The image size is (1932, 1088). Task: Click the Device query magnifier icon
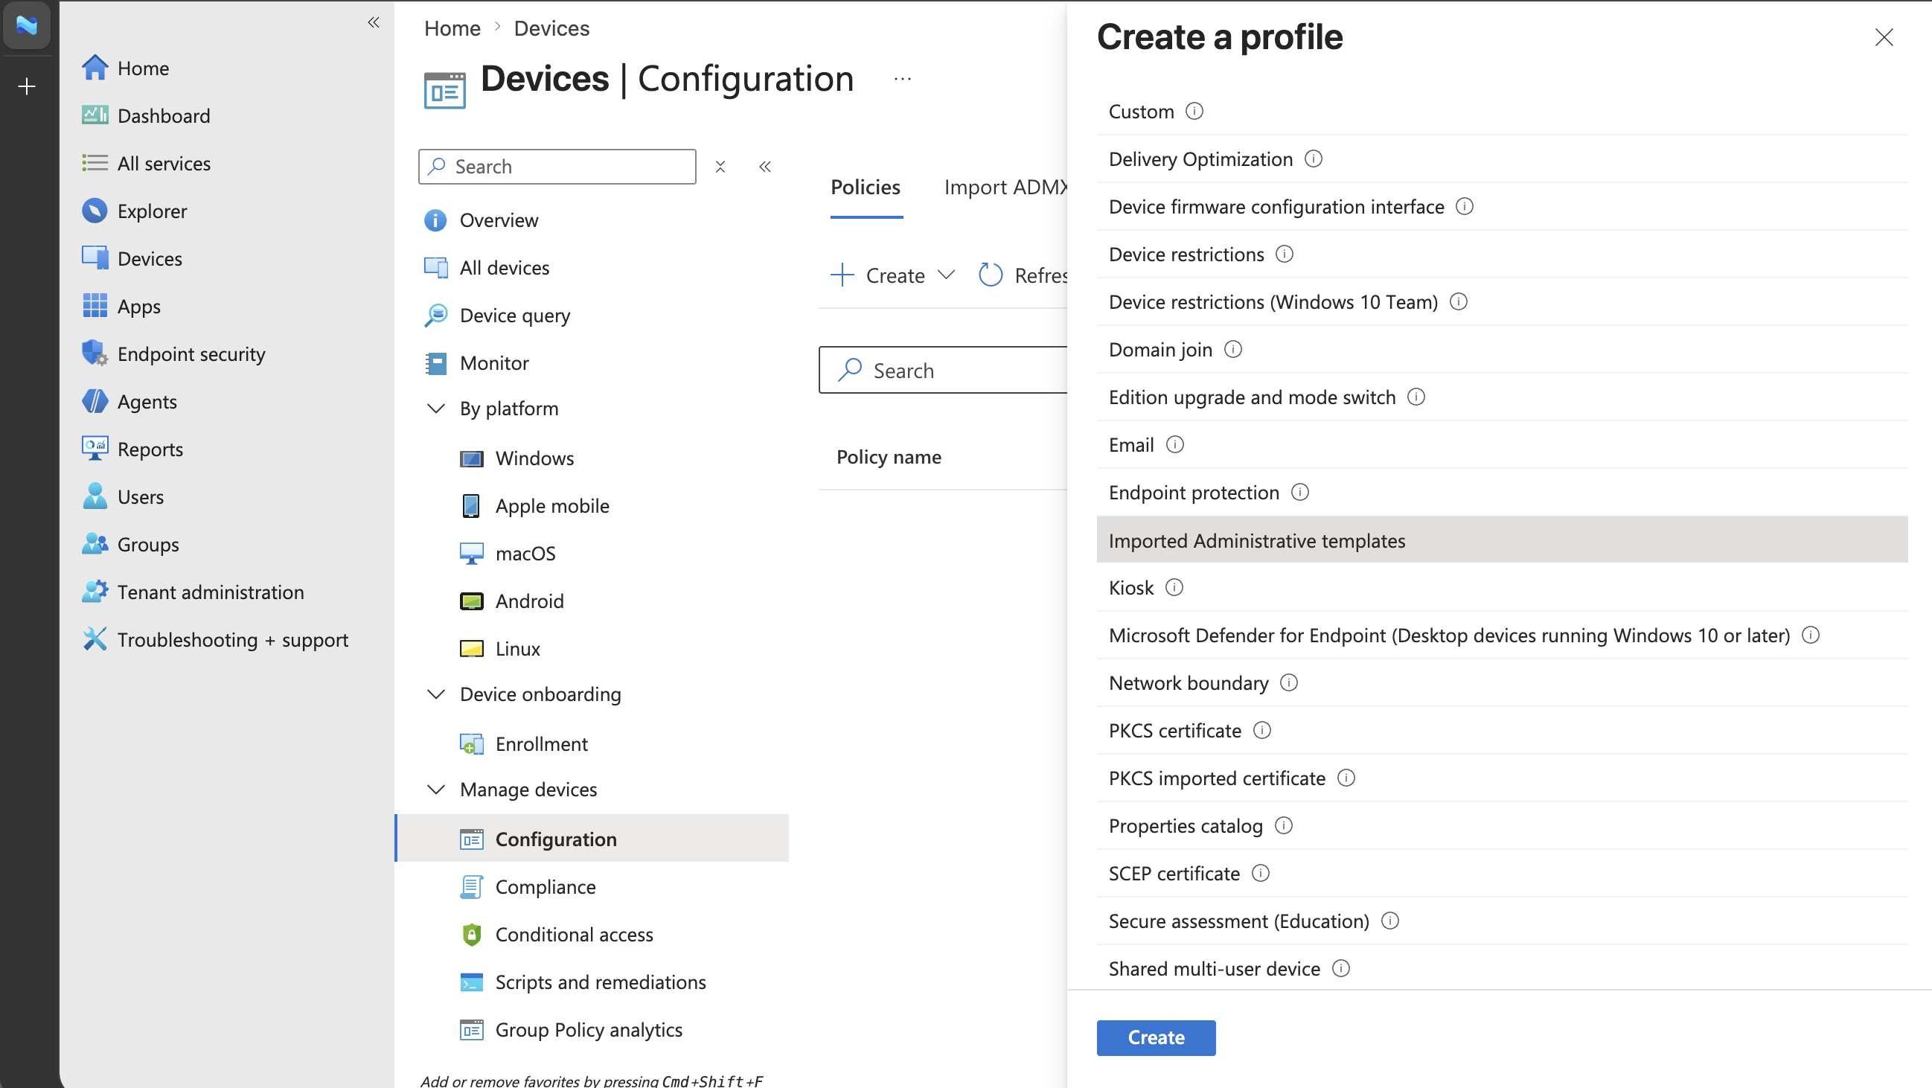[435, 315]
